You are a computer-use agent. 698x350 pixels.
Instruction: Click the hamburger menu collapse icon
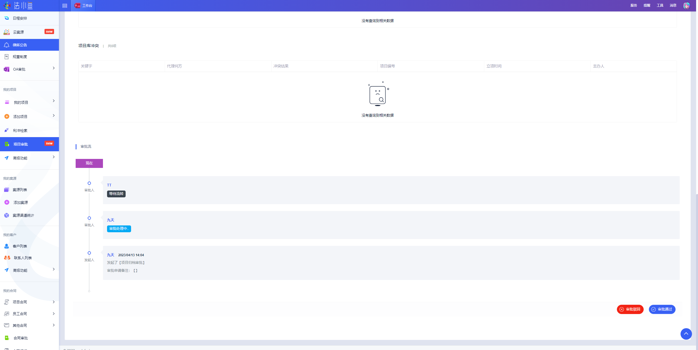tap(65, 6)
